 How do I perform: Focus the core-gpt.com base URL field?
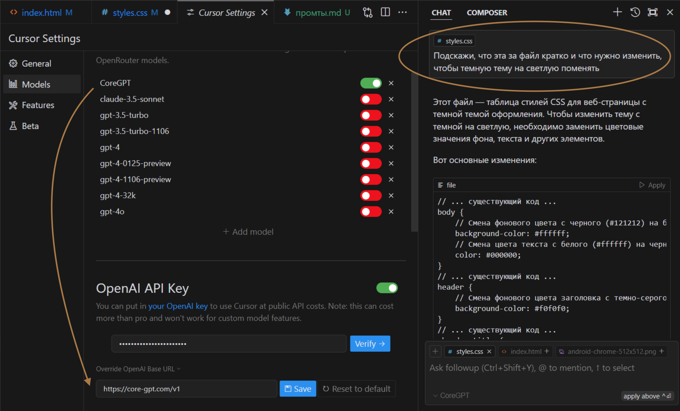pyautogui.click(x=186, y=389)
